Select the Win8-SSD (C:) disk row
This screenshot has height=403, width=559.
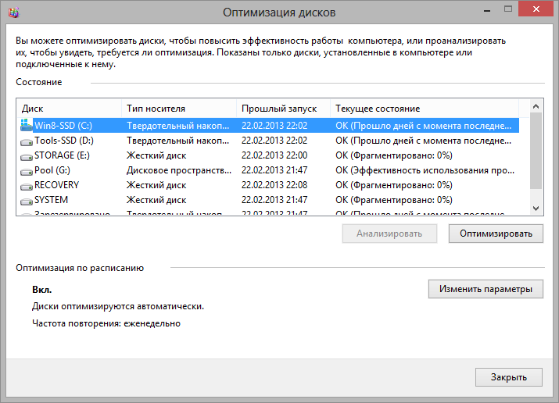click(x=269, y=125)
